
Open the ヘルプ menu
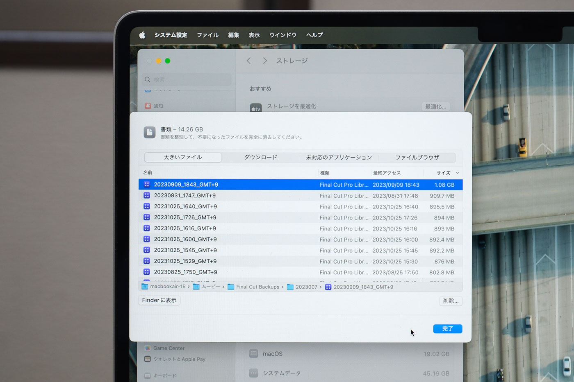pos(314,35)
